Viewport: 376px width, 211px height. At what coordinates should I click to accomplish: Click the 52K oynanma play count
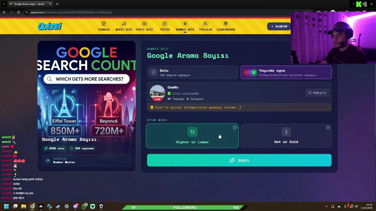[x=82, y=148]
